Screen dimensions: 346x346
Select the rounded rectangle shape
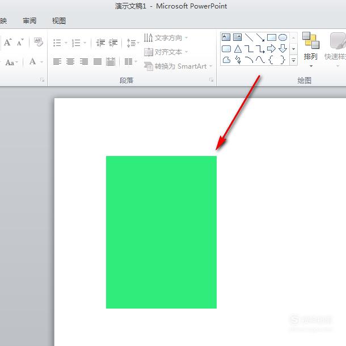(226, 49)
